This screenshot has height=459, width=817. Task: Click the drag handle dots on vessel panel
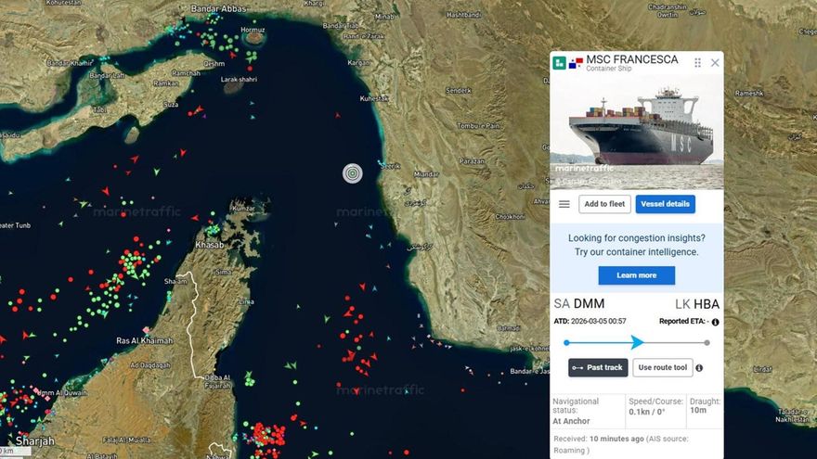[697, 63]
